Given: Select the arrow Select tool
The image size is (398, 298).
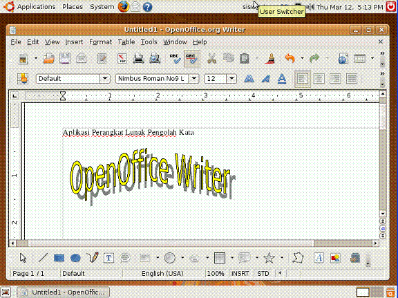Looking at the screenshot, I should coord(23,258).
